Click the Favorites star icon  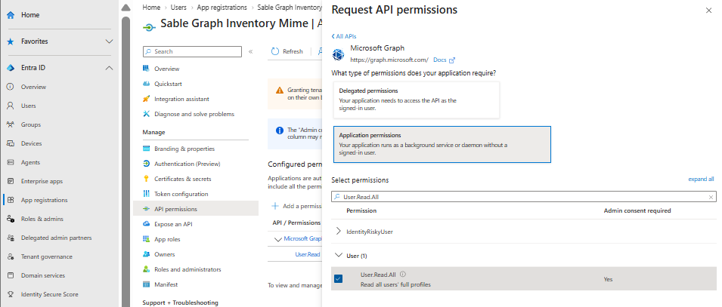point(11,41)
